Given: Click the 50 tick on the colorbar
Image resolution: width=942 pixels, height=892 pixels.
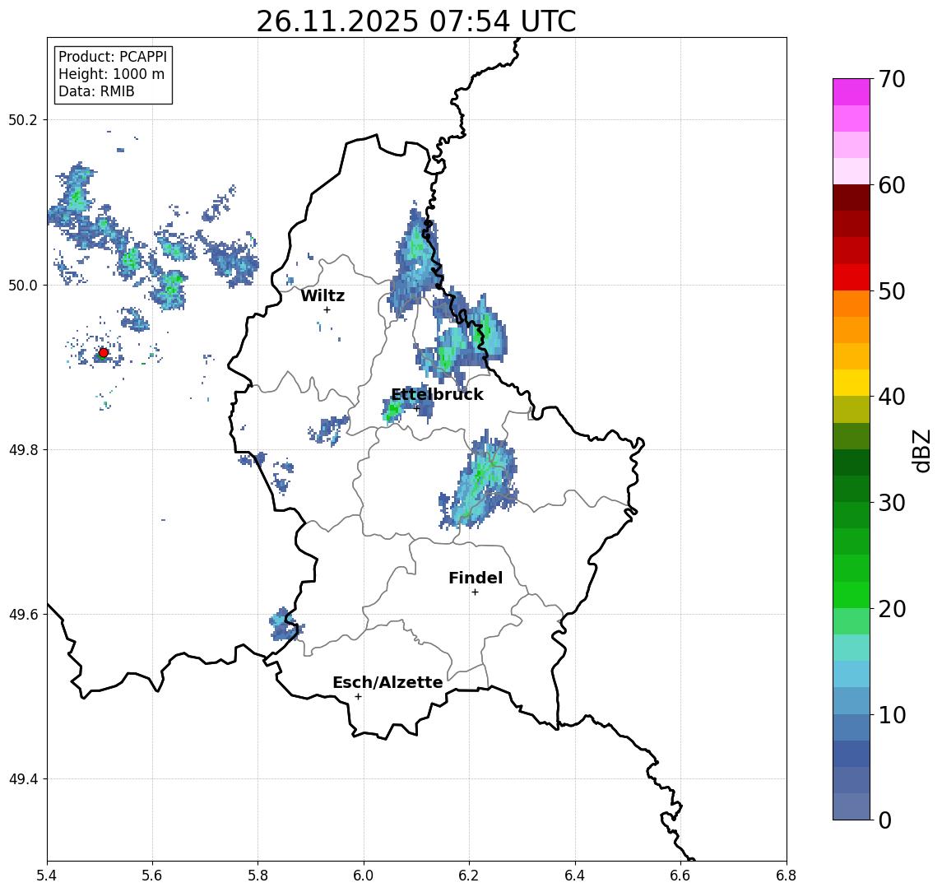Looking at the screenshot, I should 892,291.
